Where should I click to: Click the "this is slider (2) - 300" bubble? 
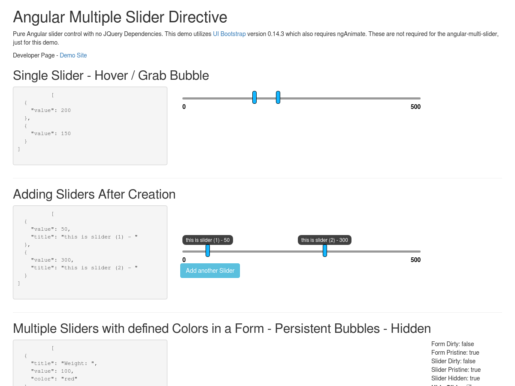(x=324, y=240)
